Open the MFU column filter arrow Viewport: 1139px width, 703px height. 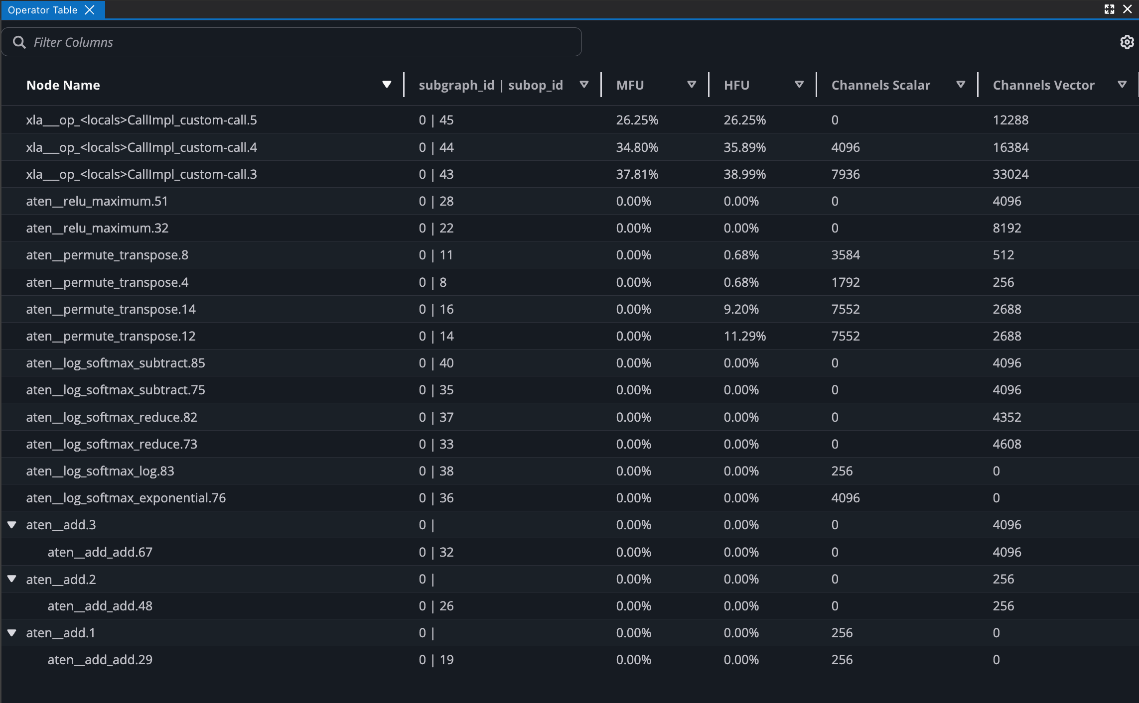(x=691, y=85)
